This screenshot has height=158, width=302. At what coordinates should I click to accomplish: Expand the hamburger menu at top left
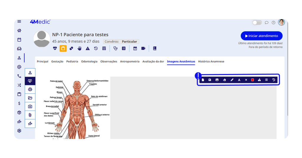[19, 21]
